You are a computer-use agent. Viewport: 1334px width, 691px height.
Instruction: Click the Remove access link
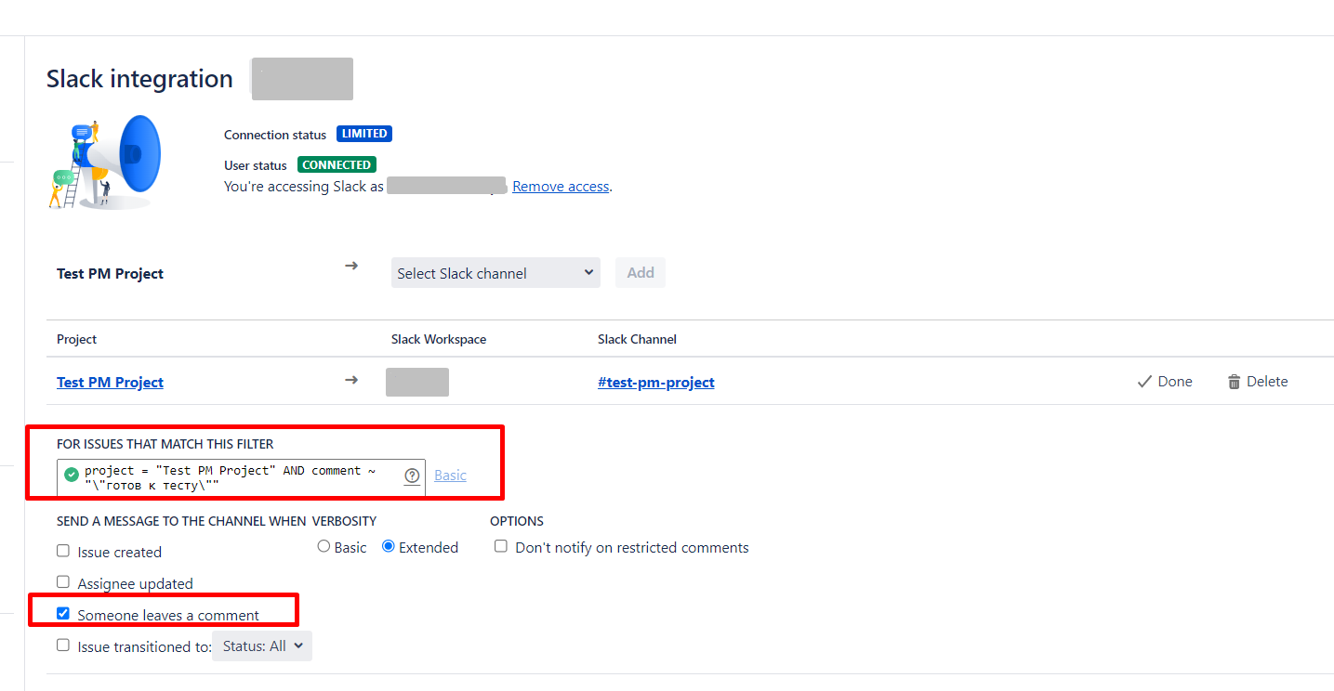pyautogui.click(x=561, y=187)
